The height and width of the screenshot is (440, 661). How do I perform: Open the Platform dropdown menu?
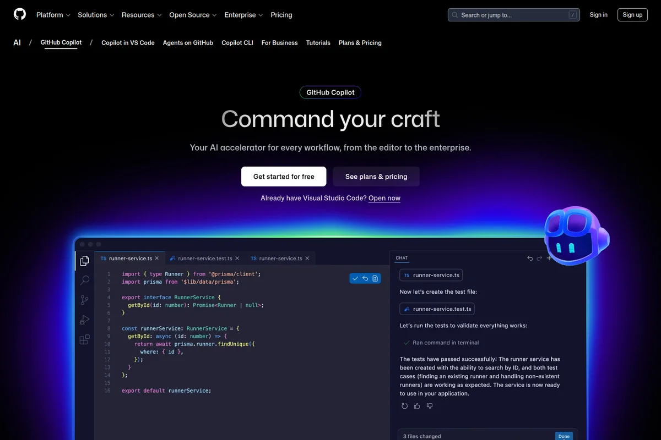pyautogui.click(x=53, y=15)
